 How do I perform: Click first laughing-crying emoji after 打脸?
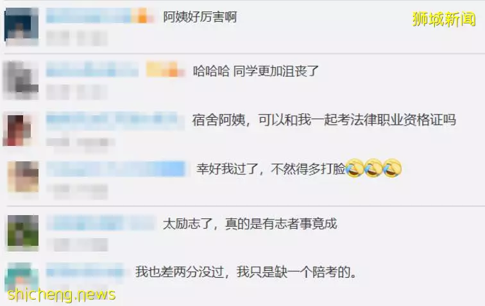pyautogui.click(x=355, y=168)
